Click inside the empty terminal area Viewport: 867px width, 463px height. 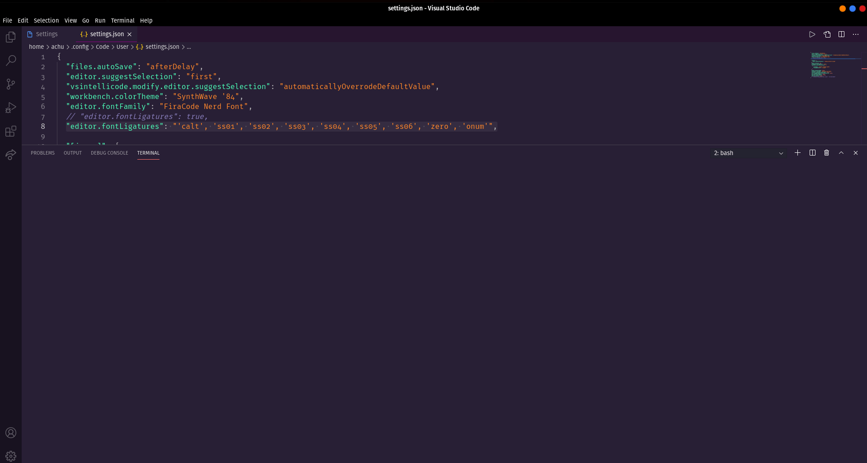[444, 311]
